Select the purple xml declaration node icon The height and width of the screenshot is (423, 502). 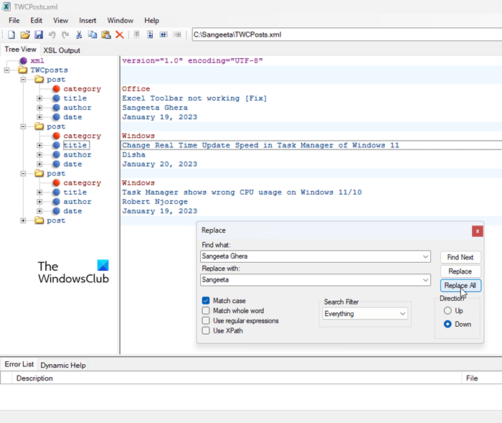pyautogui.click(x=24, y=60)
